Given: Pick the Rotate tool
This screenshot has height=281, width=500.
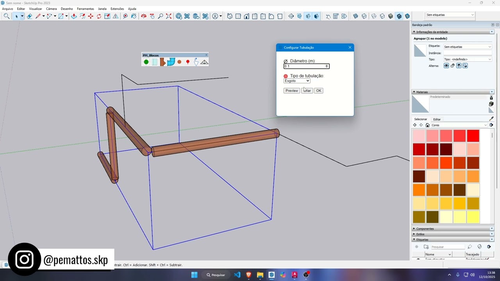Looking at the screenshot, I should coord(99,16).
